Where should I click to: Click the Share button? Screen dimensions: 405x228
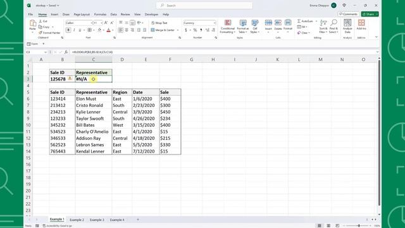pyautogui.click(x=370, y=14)
